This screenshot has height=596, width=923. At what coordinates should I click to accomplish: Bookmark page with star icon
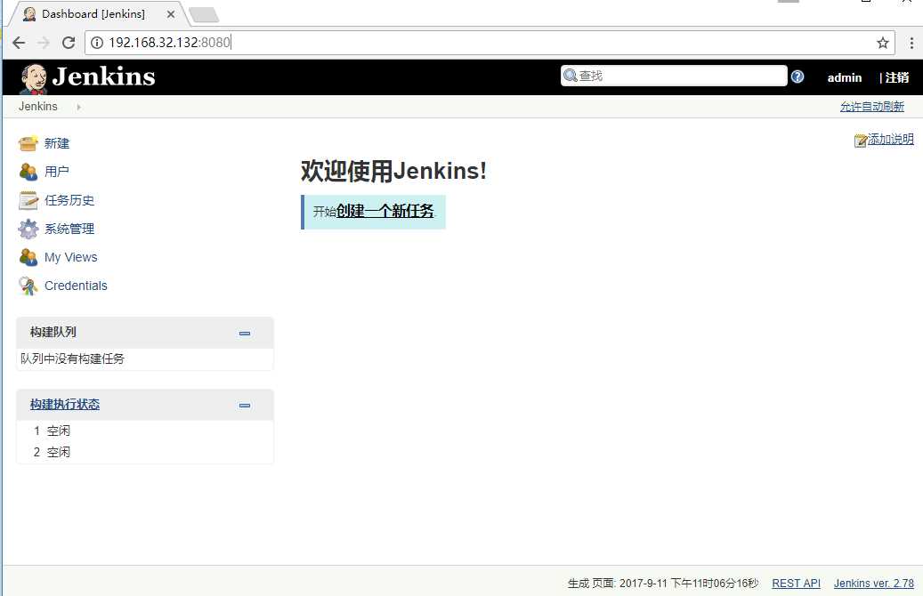pyautogui.click(x=882, y=43)
